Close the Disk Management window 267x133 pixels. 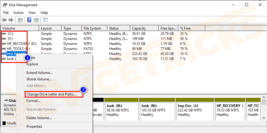(260, 5)
